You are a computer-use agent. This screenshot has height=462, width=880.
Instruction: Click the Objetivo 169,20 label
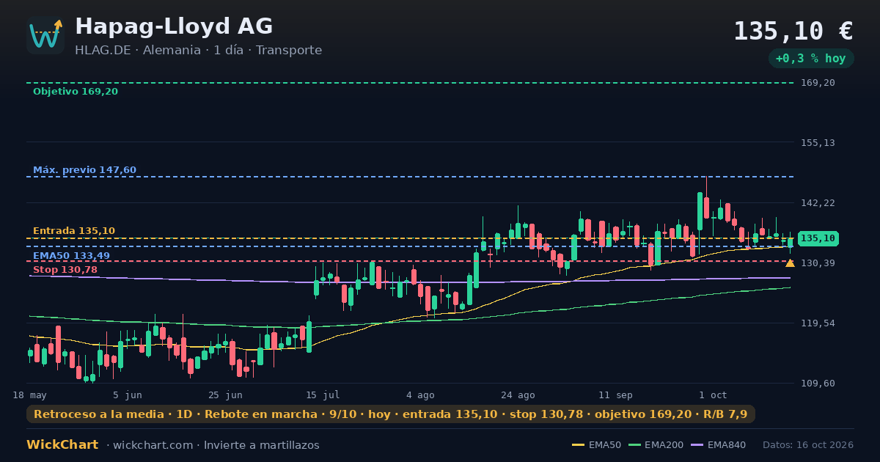click(x=76, y=92)
